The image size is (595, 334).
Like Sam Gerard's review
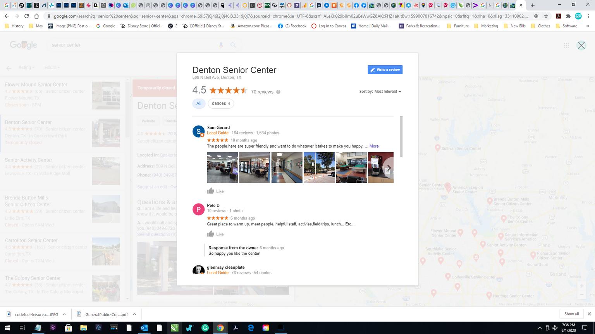point(215,191)
